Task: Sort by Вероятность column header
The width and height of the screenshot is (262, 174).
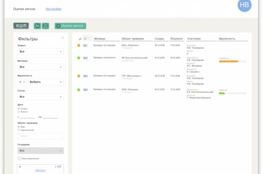Action: click(x=227, y=39)
